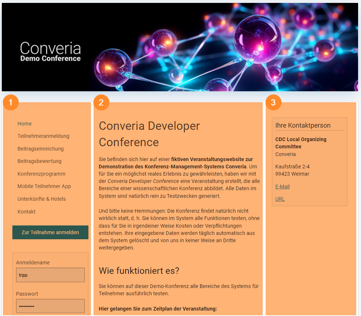
Task: Click the 'Ihre Kontaktperson' heading
Action: pyautogui.click(x=303, y=125)
